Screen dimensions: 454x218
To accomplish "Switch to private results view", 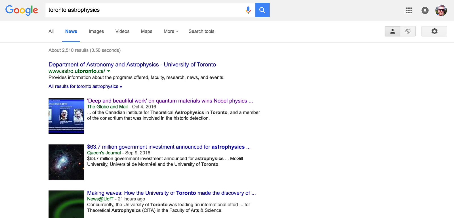I will 392,31.
